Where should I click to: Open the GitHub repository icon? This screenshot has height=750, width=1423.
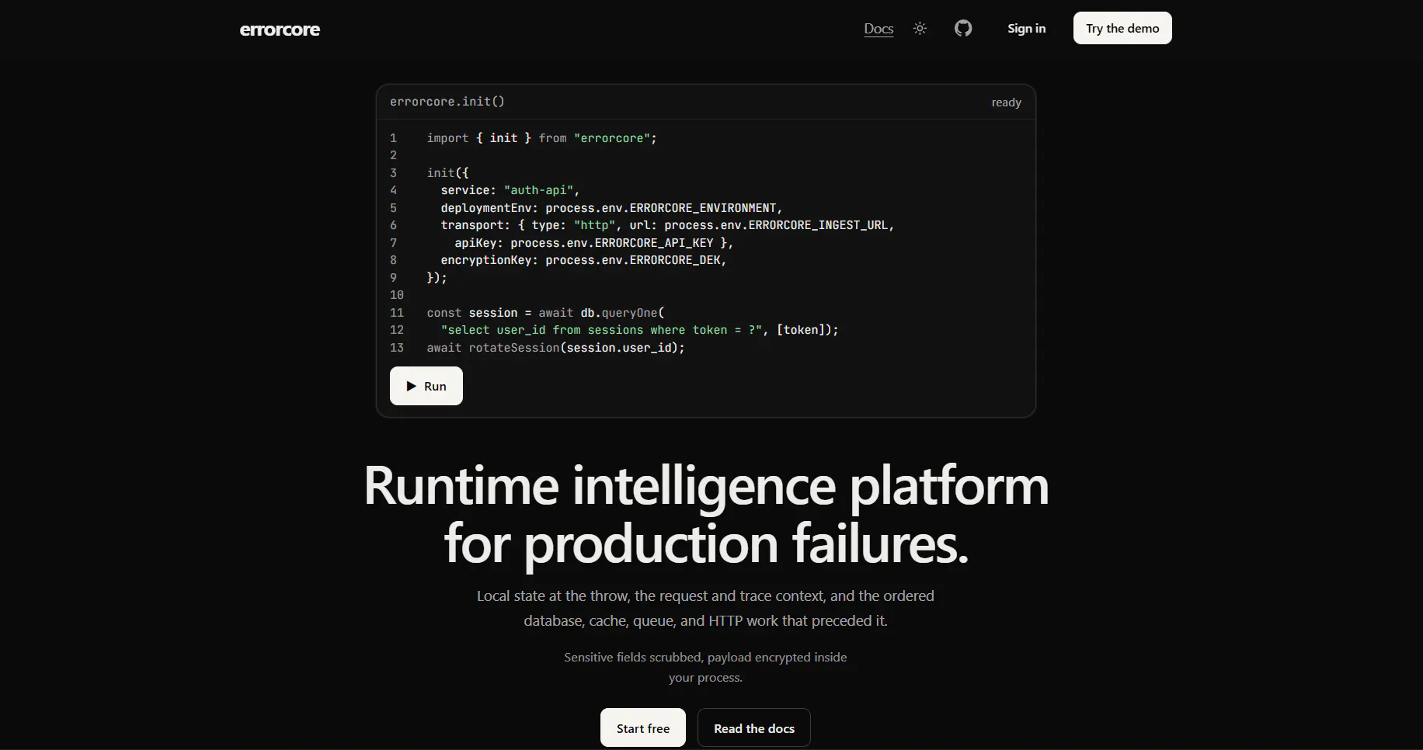(x=963, y=29)
